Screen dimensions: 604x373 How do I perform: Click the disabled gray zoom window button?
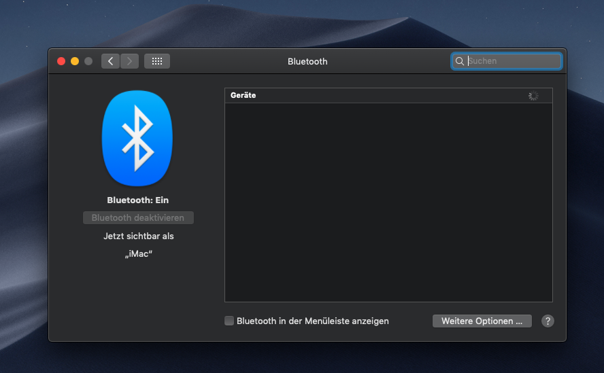[88, 61]
